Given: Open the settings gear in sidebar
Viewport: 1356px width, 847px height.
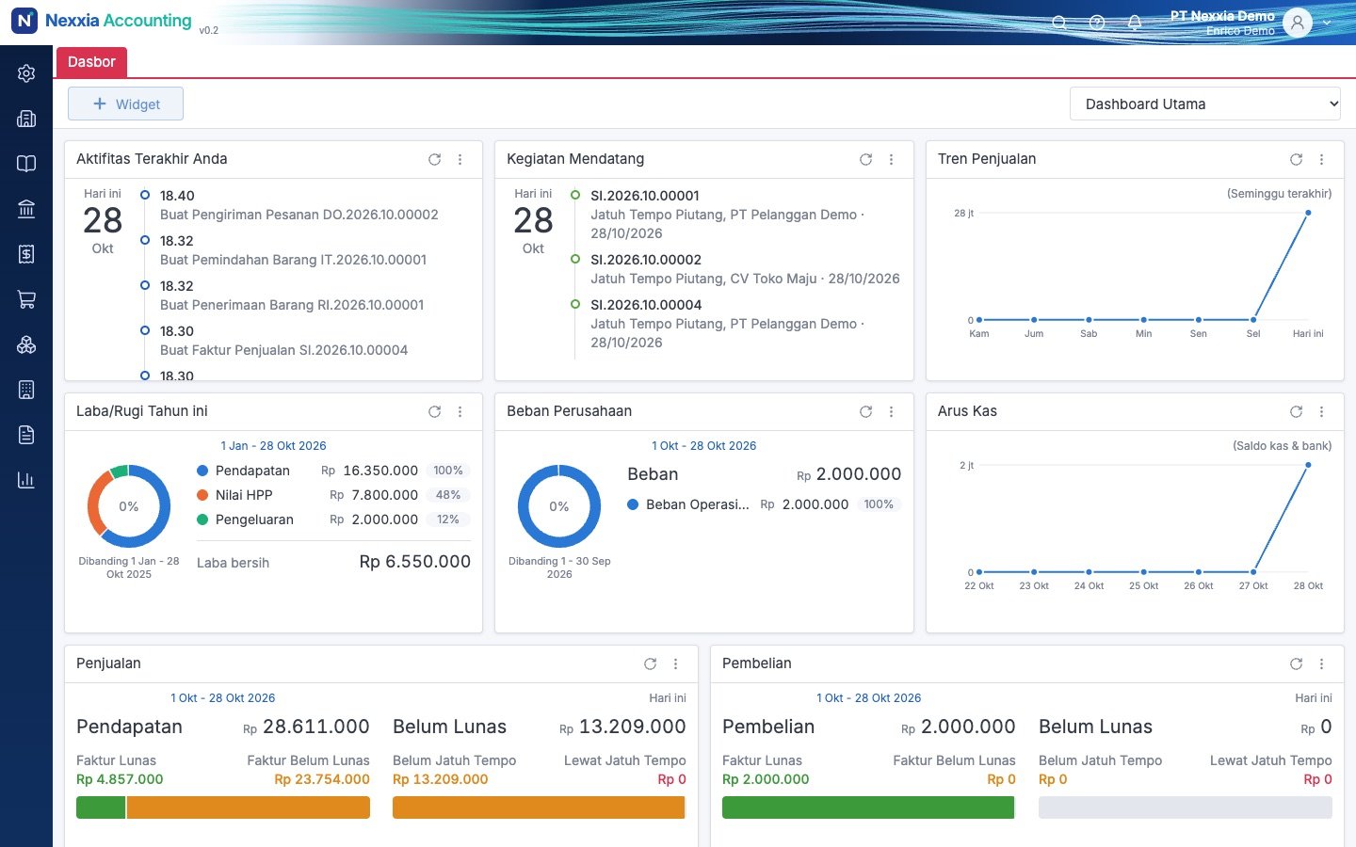Looking at the screenshot, I should [26, 73].
